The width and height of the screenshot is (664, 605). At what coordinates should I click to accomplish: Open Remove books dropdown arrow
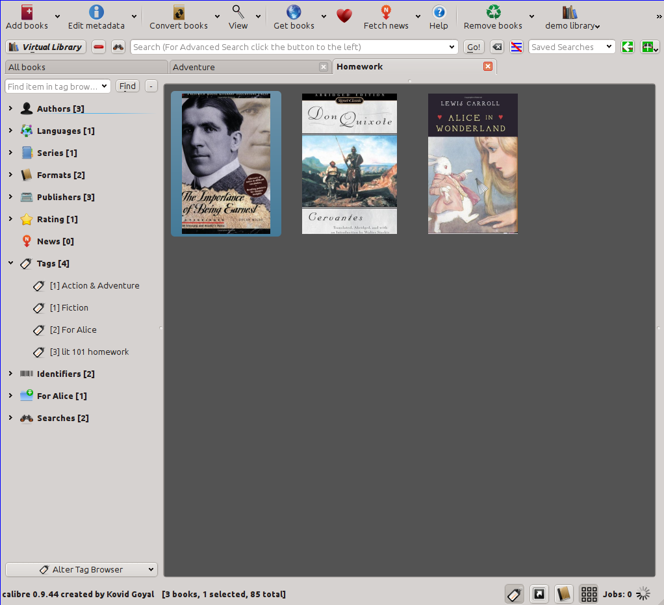(531, 16)
